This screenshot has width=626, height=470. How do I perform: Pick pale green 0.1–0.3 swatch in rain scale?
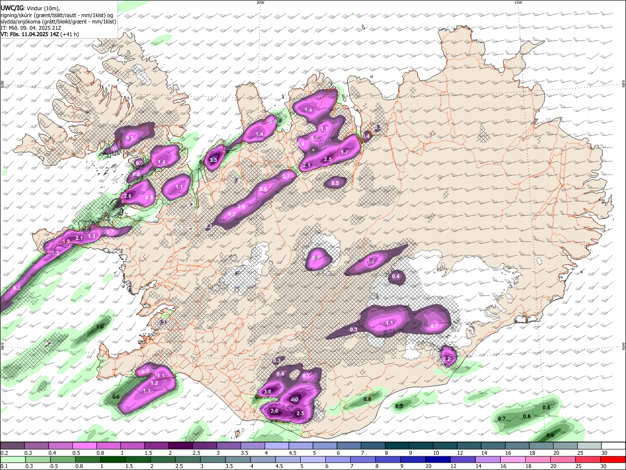(13, 460)
